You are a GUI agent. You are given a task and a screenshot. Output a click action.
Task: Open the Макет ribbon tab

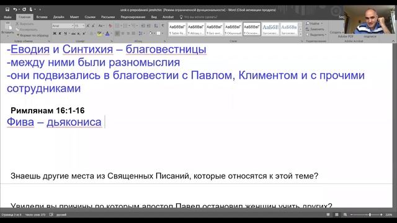(x=74, y=17)
